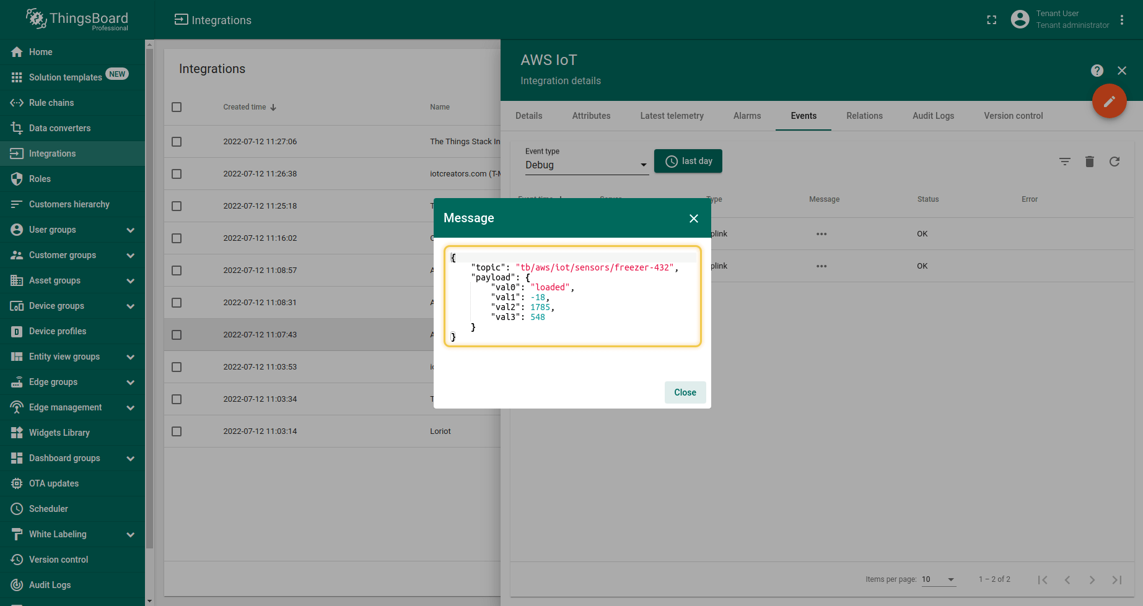This screenshot has height=606, width=1143.
Task: Close the Message dialog with X
Action: point(693,219)
